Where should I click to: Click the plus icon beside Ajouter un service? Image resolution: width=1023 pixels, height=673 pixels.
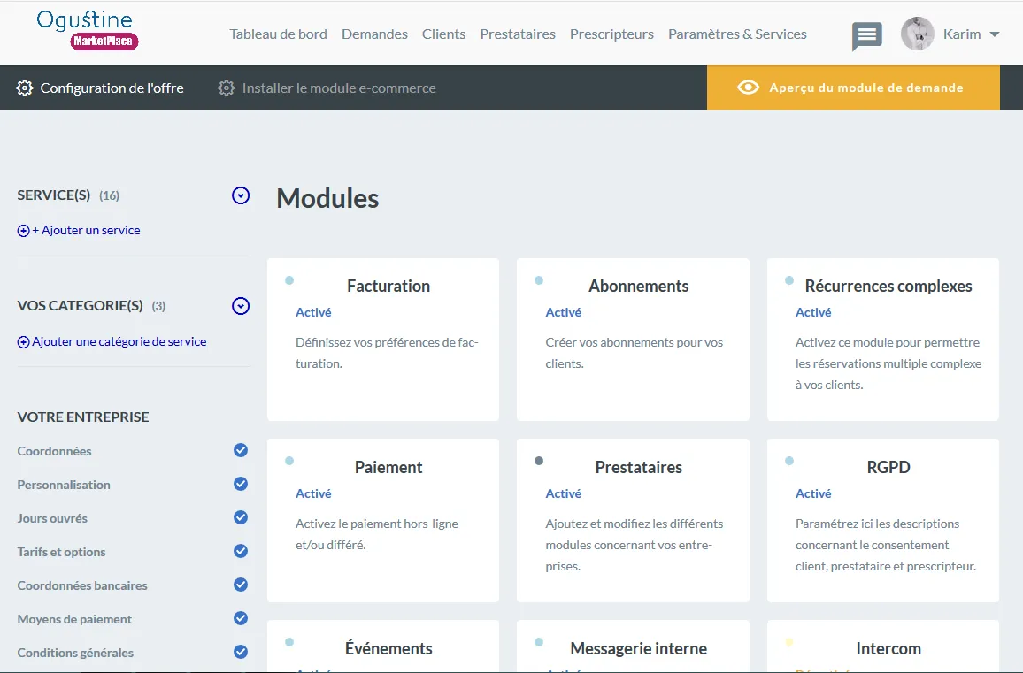tap(24, 231)
